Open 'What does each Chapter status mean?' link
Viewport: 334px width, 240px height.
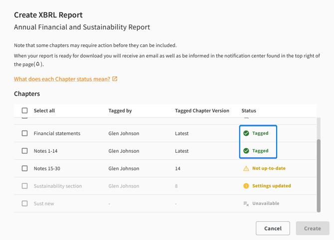62,79
